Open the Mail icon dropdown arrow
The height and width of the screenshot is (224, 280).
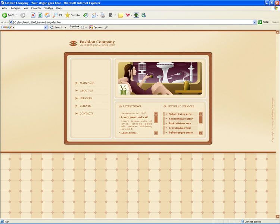tap(97, 16)
